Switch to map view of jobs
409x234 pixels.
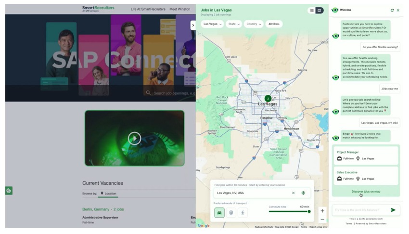tap(320, 10)
